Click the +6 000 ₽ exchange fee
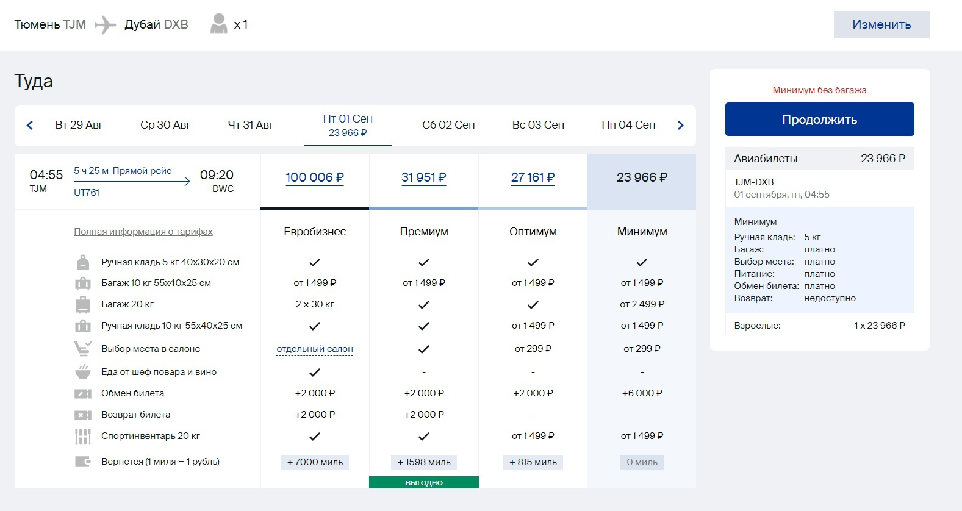 642,393
